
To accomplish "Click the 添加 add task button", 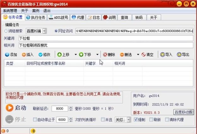I will coord(11,55).
